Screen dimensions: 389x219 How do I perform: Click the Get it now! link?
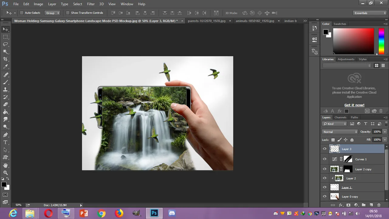point(354,105)
